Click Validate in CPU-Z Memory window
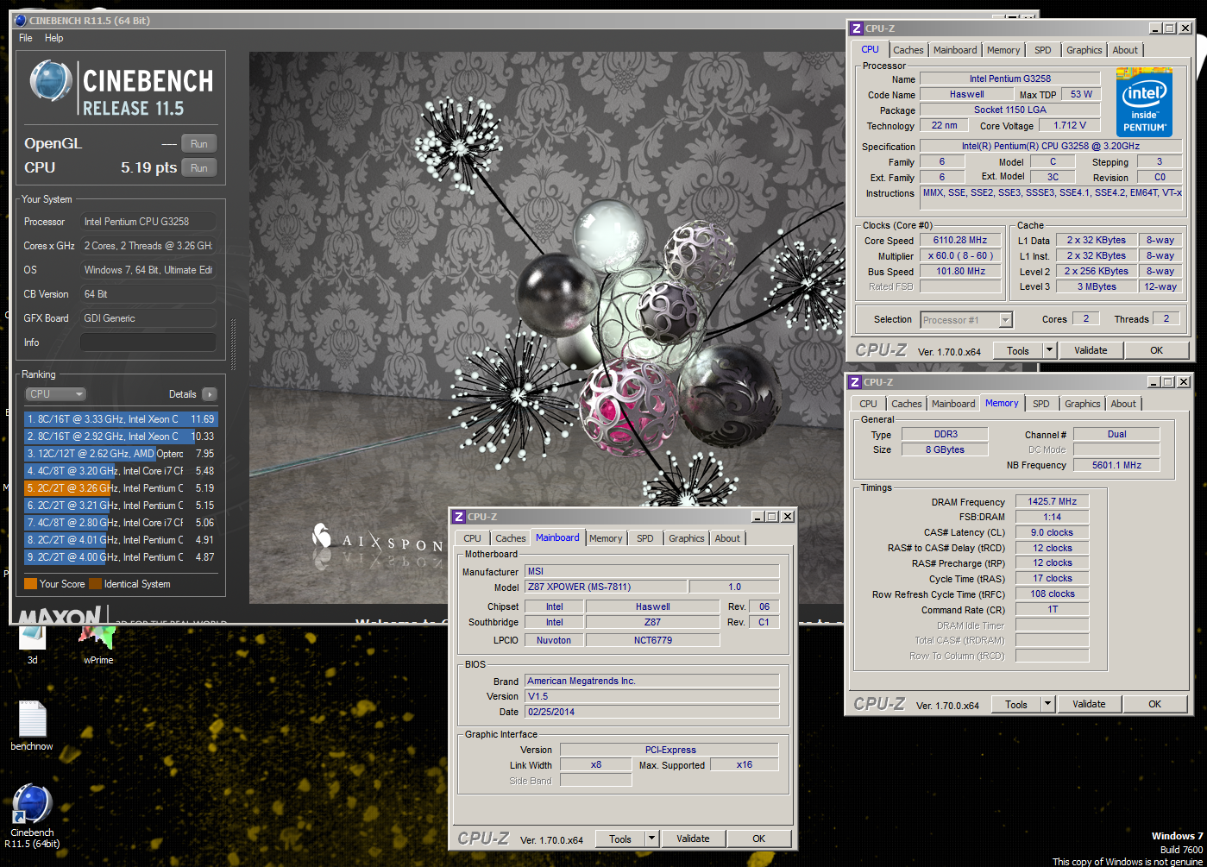This screenshot has height=867, width=1207. 1089,704
